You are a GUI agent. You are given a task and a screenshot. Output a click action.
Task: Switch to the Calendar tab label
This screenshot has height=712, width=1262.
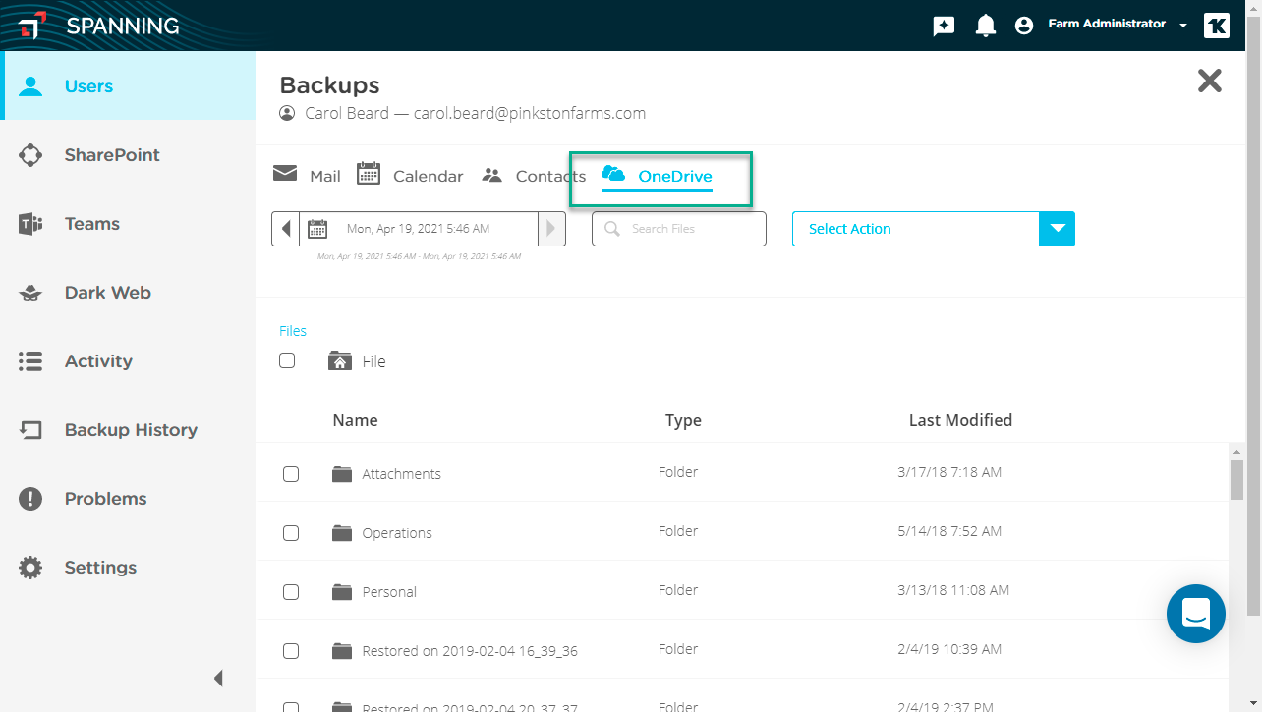click(429, 176)
